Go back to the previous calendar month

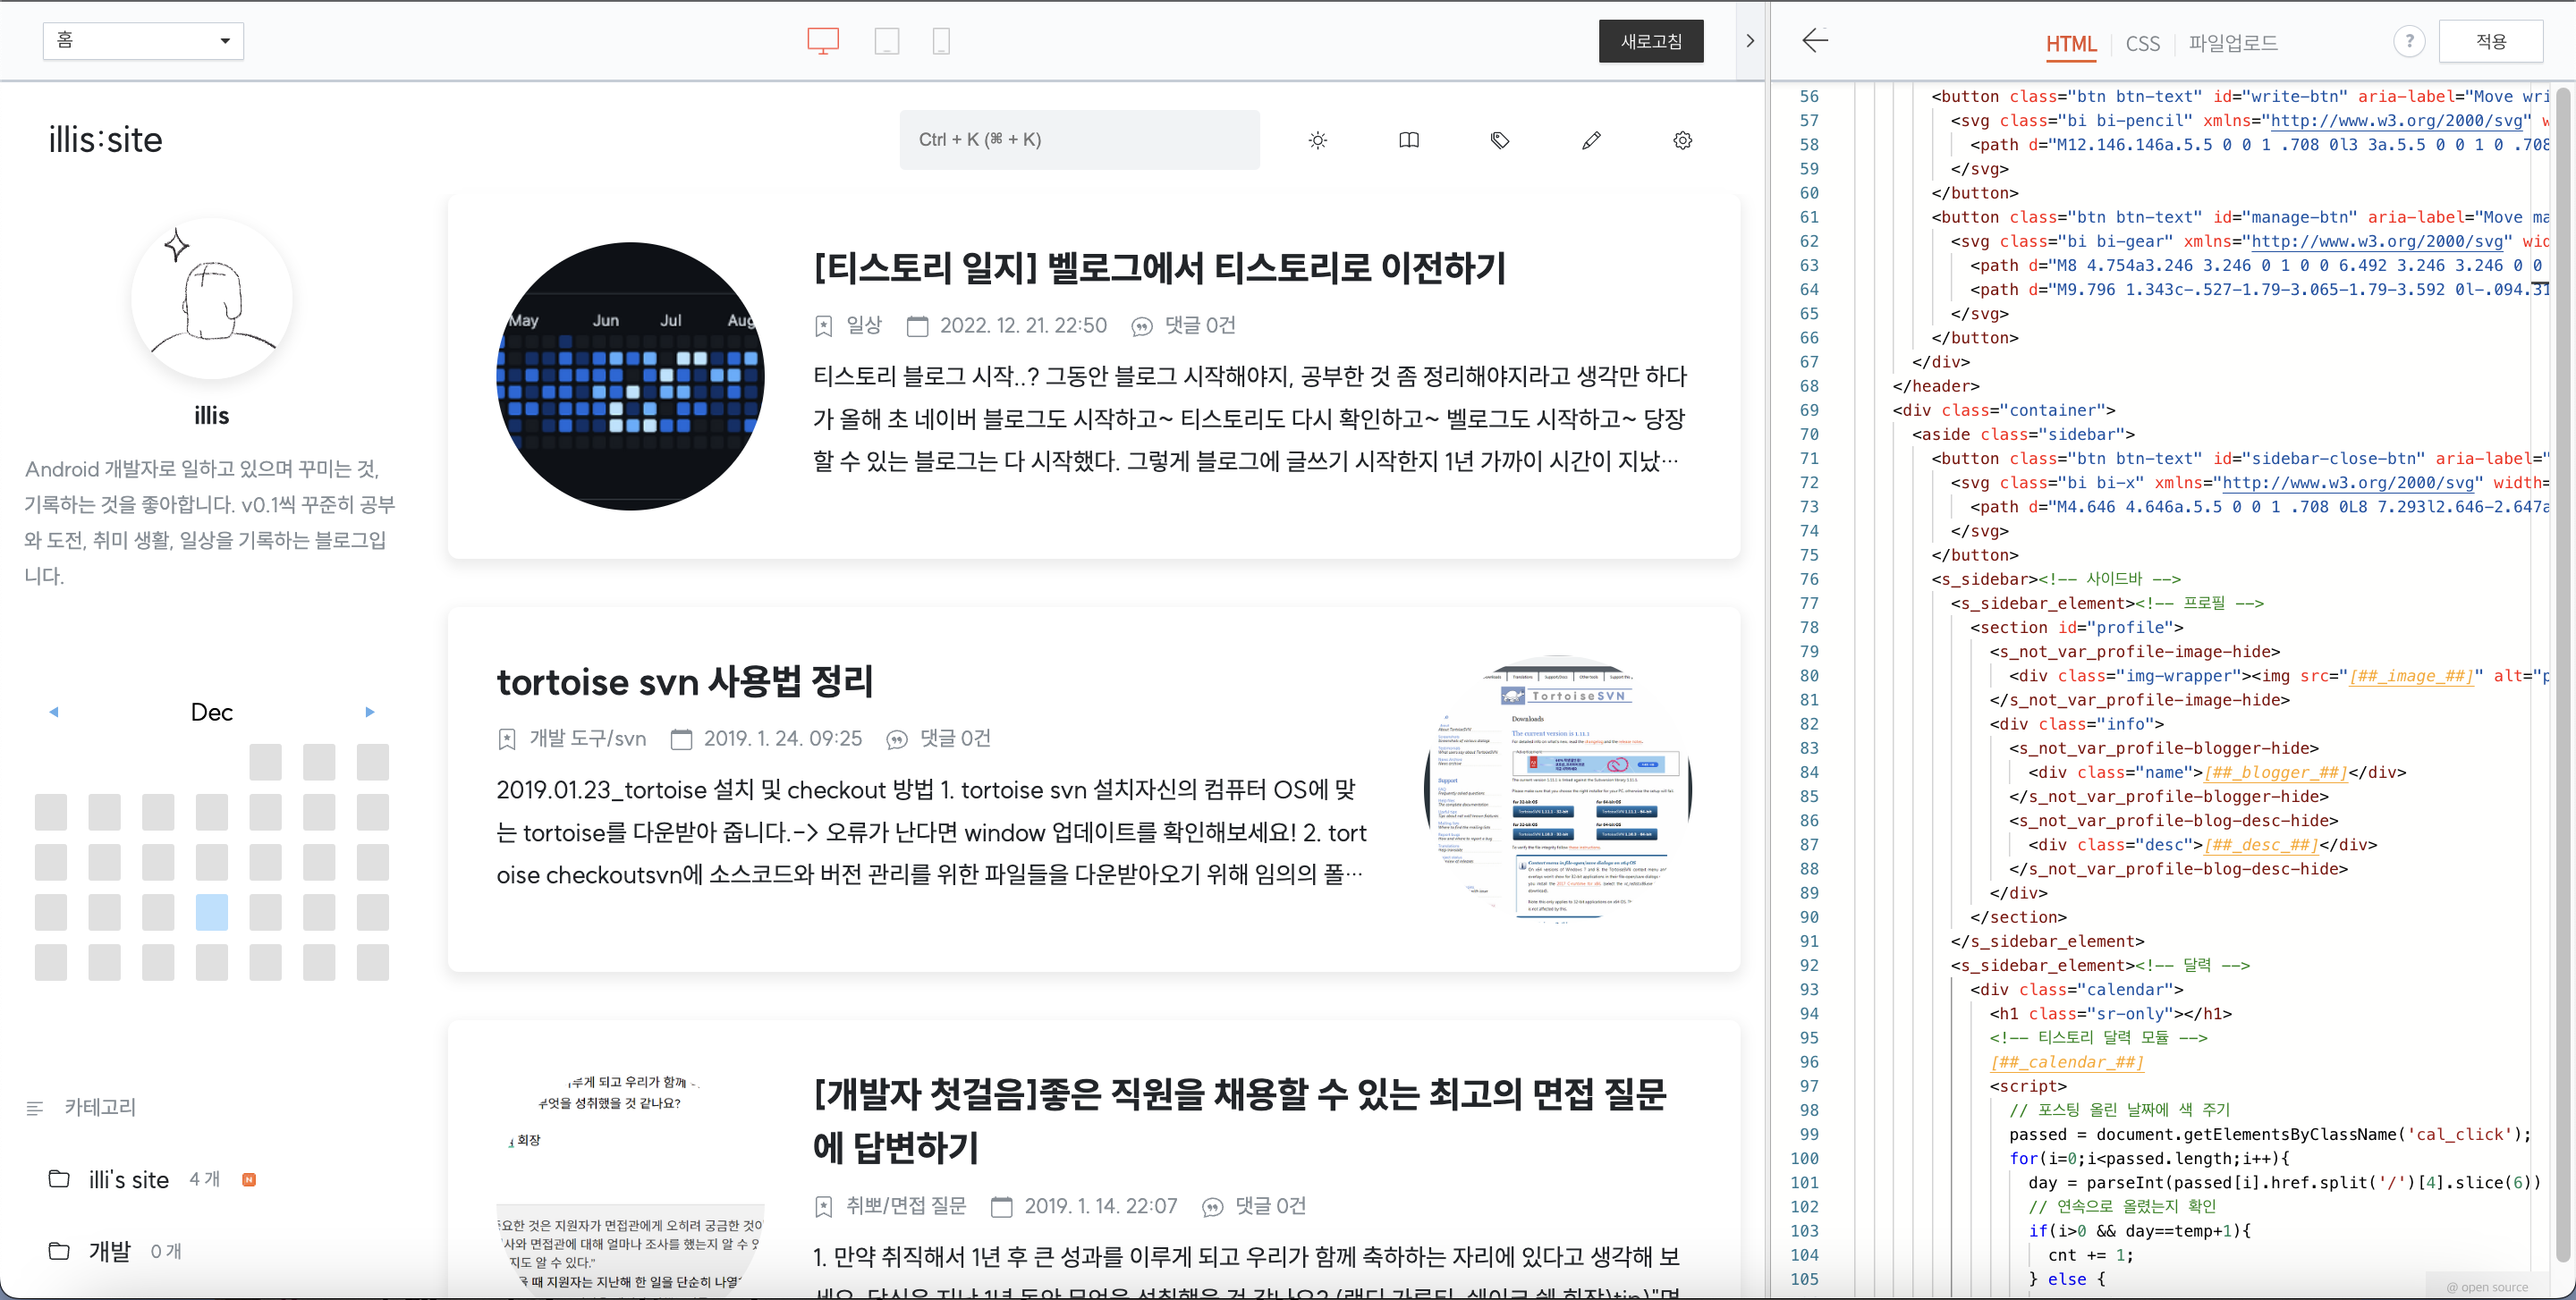click(x=54, y=712)
